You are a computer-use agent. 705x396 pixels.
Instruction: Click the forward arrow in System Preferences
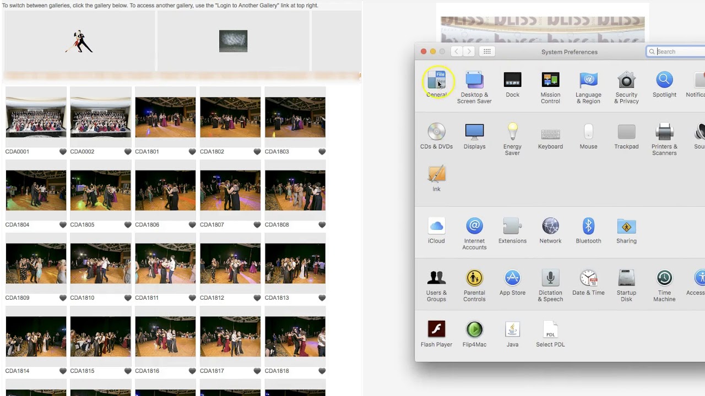pos(469,51)
